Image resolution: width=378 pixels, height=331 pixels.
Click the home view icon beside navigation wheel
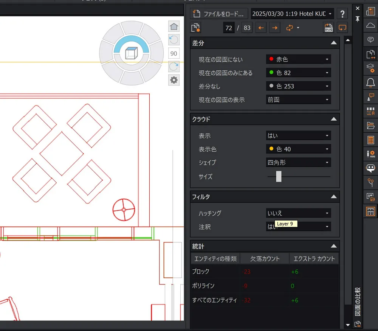click(x=174, y=26)
